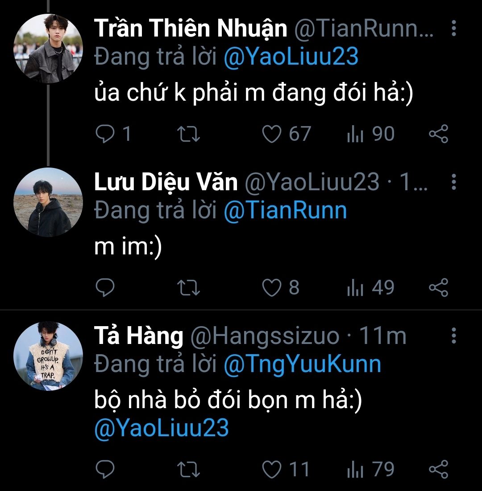Reply to Trần Thiên Nhuận's tweet
Image resolution: width=482 pixels, height=491 pixels.
(x=105, y=134)
